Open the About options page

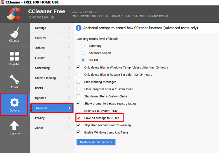coord(52,128)
